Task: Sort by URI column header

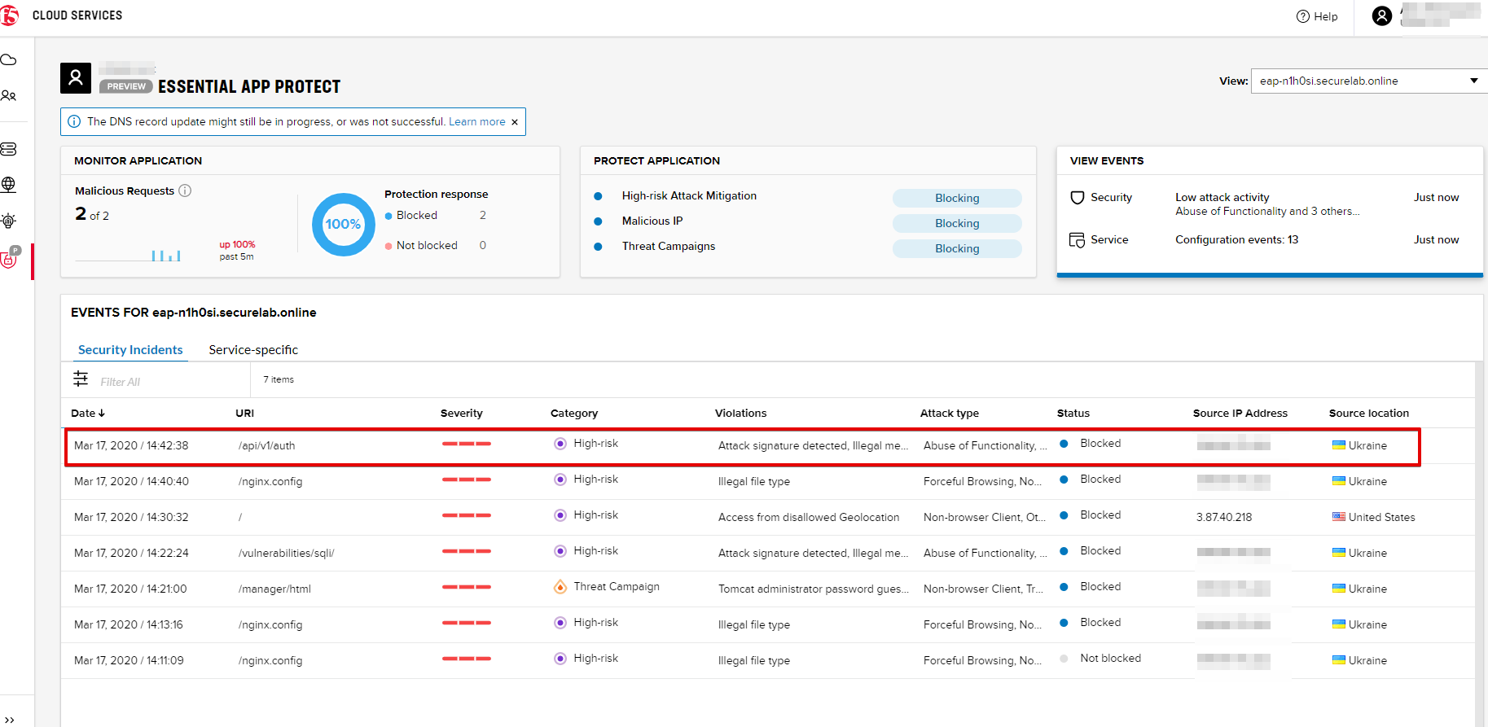Action: pos(245,414)
